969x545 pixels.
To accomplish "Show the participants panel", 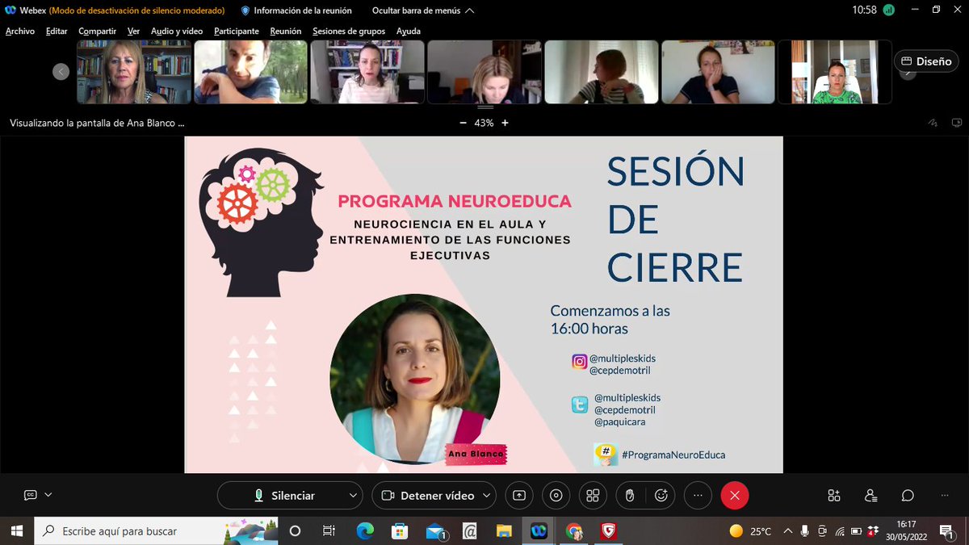I will click(x=870, y=495).
